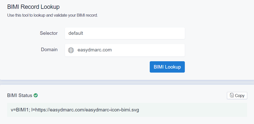Click the Domain label
254x124 pixels.
[49, 49]
